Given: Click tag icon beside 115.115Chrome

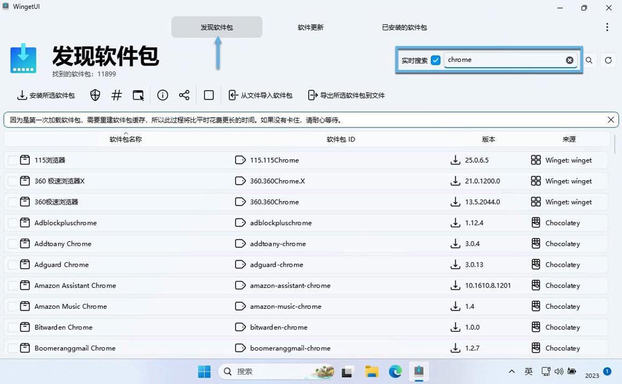Looking at the screenshot, I should pyautogui.click(x=240, y=160).
